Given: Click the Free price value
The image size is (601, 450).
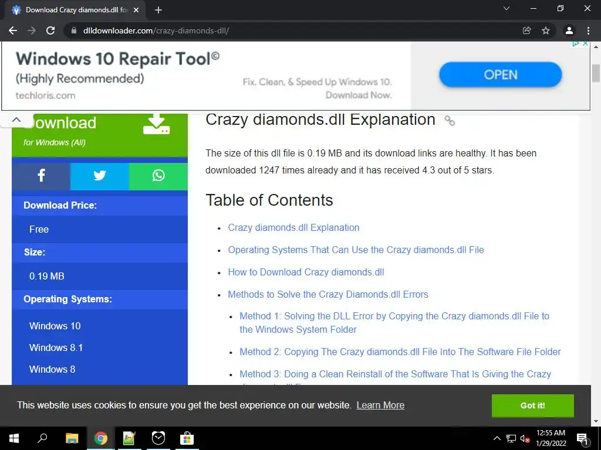Looking at the screenshot, I should click(x=39, y=229).
